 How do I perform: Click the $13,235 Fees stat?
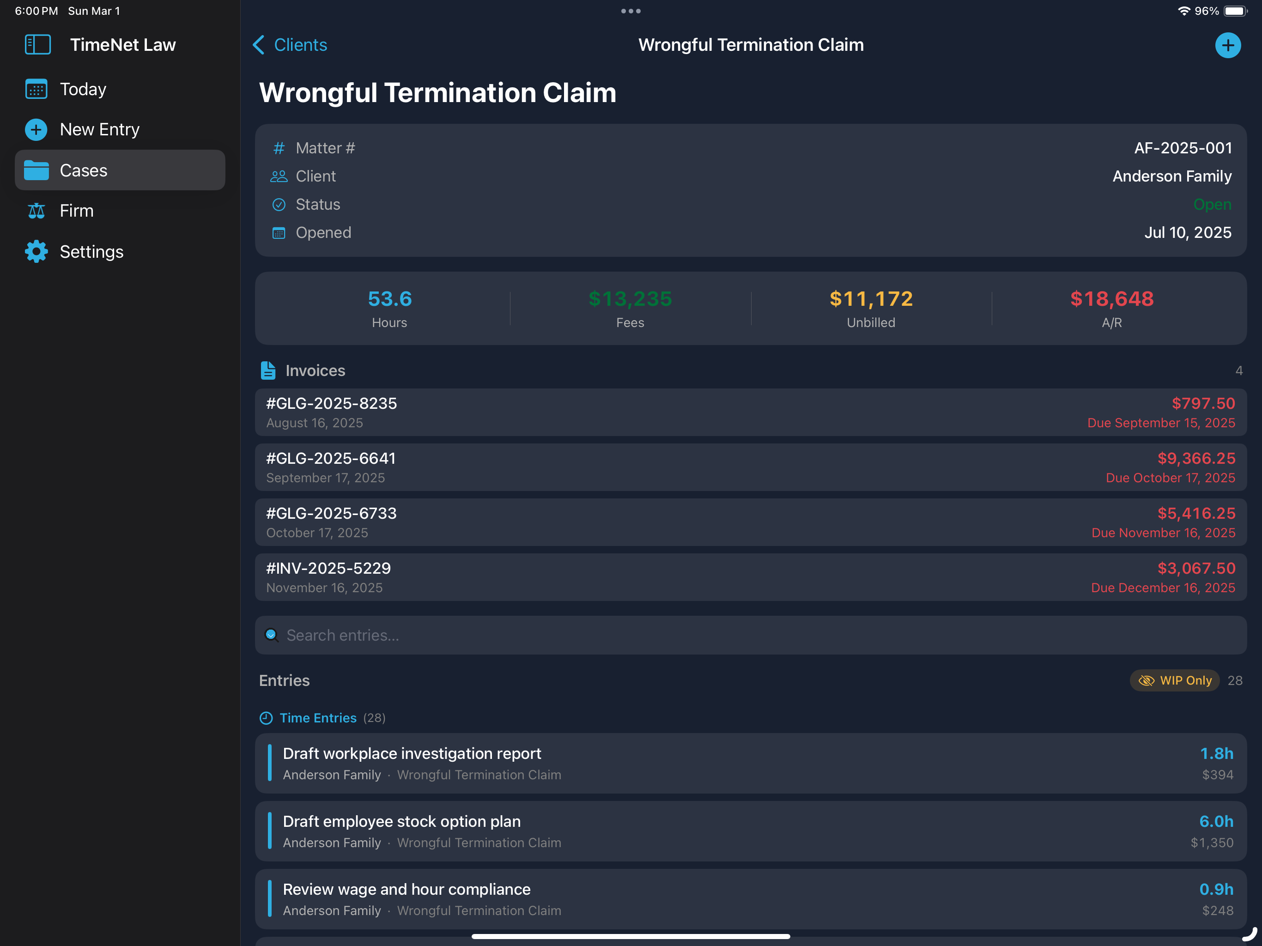[x=631, y=309]
